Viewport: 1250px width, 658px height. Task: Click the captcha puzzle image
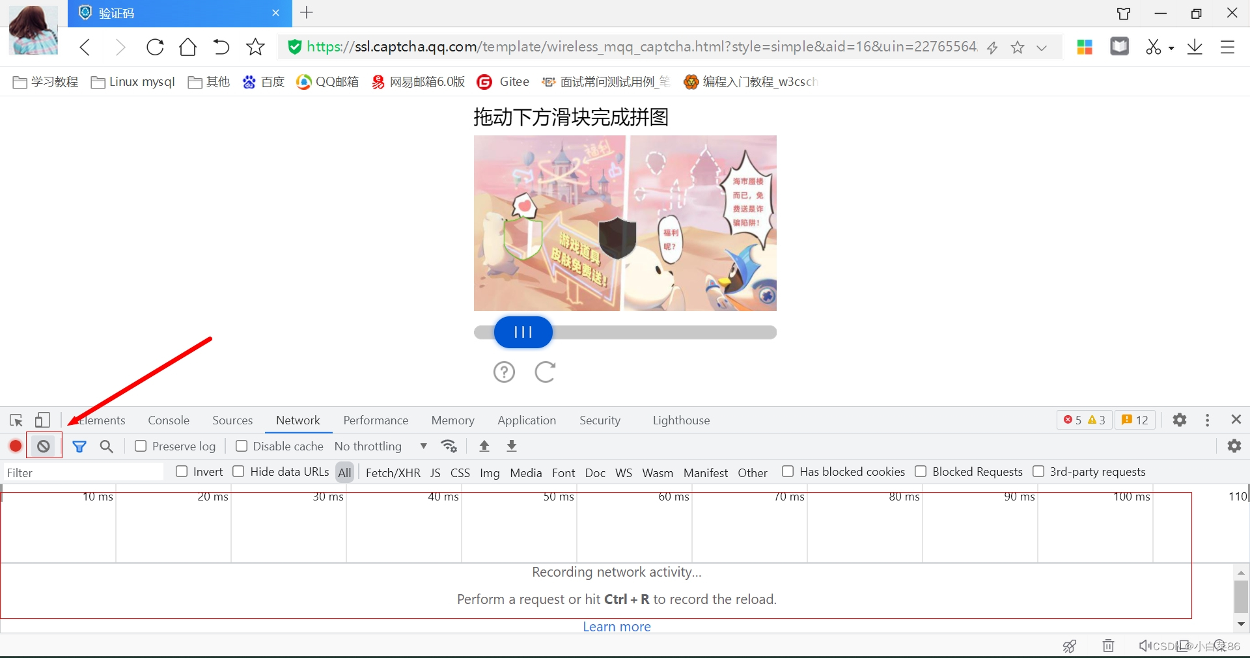(x=625, y=223)
